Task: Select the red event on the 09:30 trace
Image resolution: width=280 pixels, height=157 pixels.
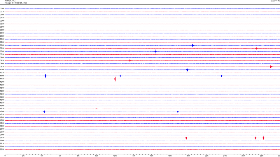Action: (271, 67)
